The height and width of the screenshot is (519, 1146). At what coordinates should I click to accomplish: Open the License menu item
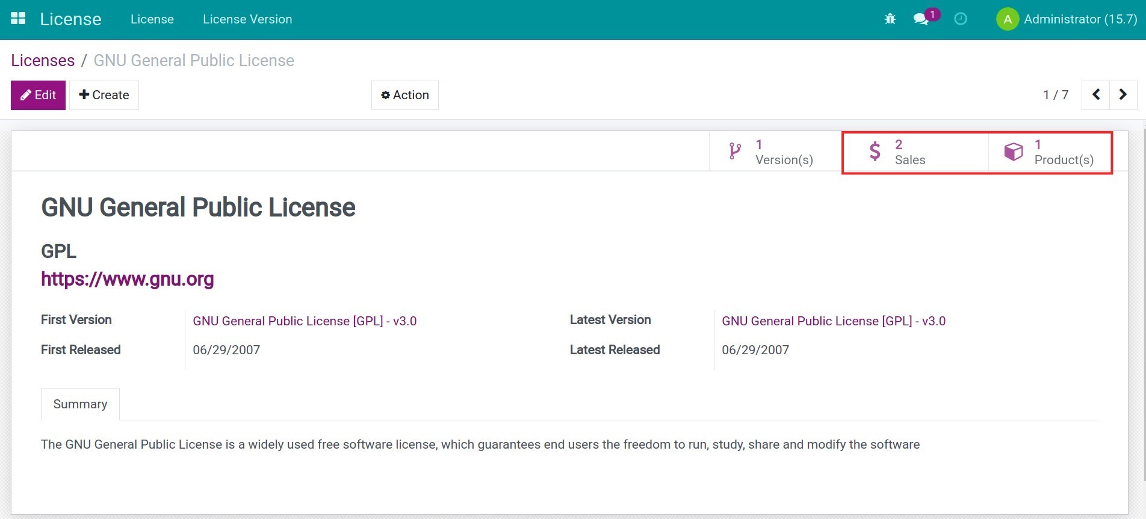click(x=152, y=19)
